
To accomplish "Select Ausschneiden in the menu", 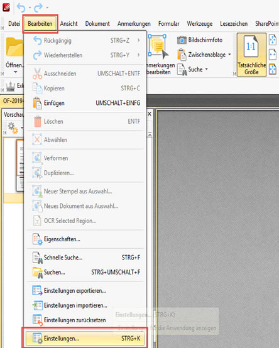I will 85,73.
